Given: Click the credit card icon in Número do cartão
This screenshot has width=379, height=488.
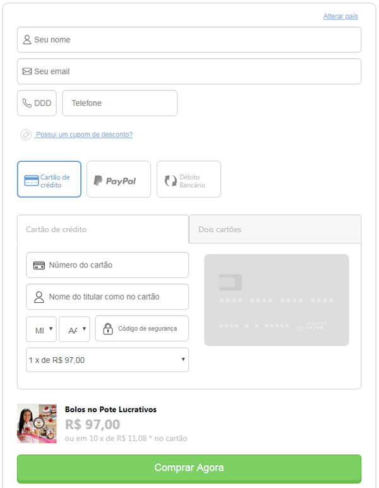Looking at the screenshot, I should (x=39, y=265).
